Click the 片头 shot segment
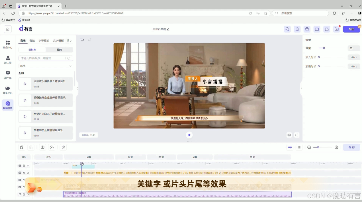Viewport: 362px width, 202px height. tap(49, 157)
